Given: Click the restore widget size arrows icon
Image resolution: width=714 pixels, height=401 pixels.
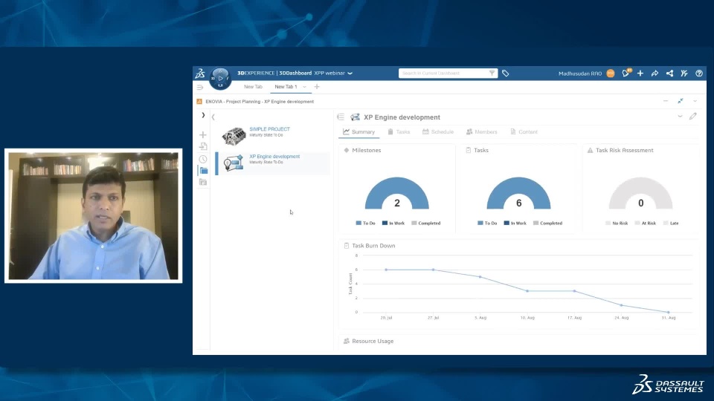Looking at the screenshot, I should point(681,101).
